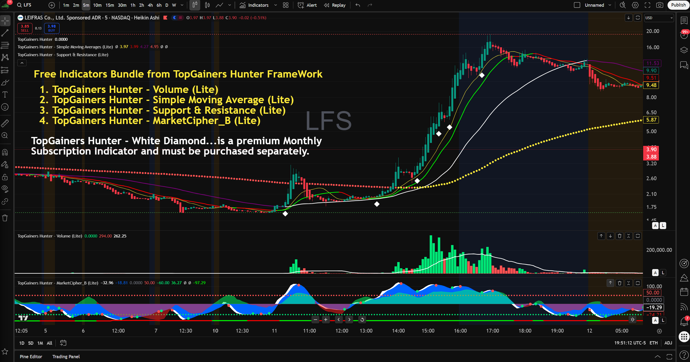Image resolution: width=690 pixels, height=362 pixels.
Task: Select the Trend Line drawing tool
Action: (5, 33)
